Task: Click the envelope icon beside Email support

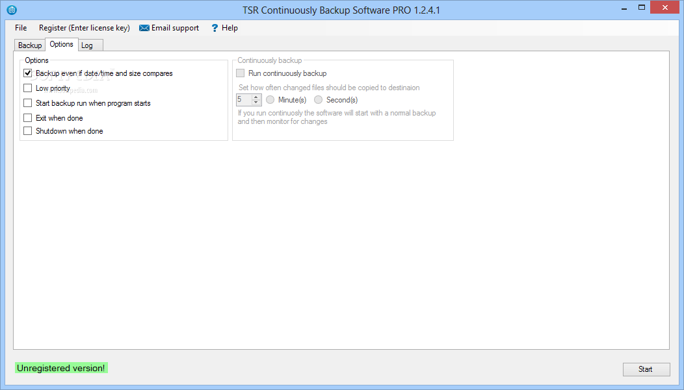Action: point(144,28)
